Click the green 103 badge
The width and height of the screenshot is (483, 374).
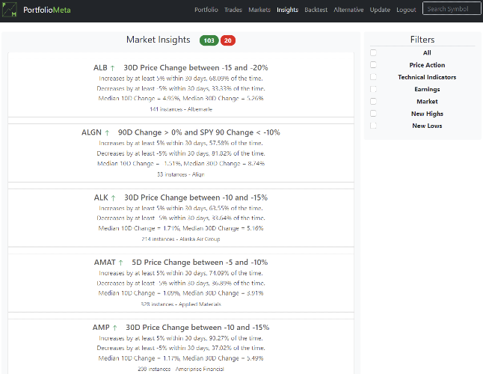tap(209, 40)
